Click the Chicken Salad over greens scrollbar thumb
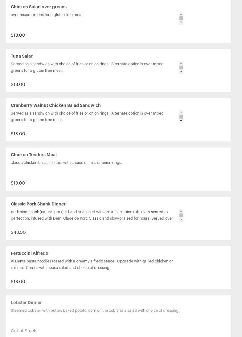Screen dimensions: 242x337 (x=181, y=18)
